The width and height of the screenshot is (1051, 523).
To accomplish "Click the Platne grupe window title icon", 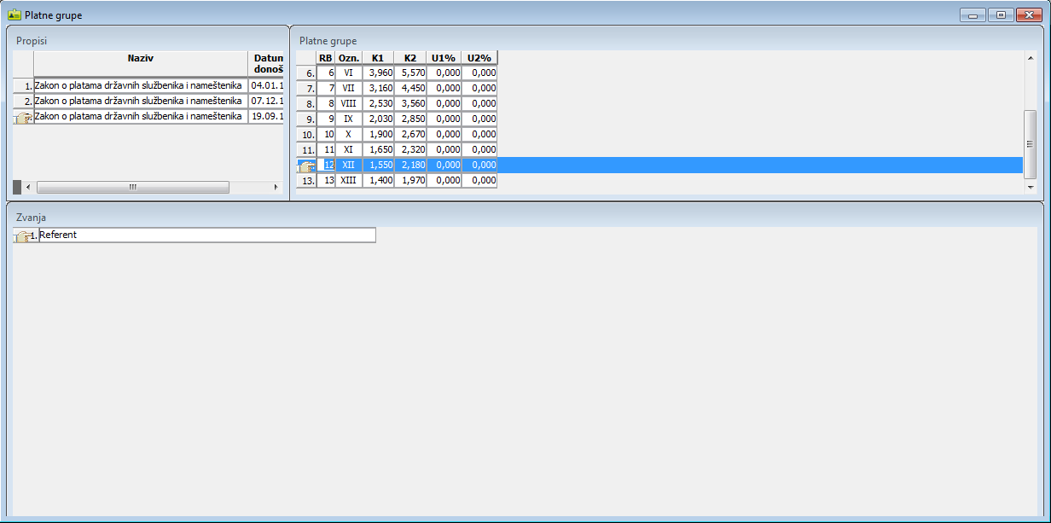I will (14, 15).
